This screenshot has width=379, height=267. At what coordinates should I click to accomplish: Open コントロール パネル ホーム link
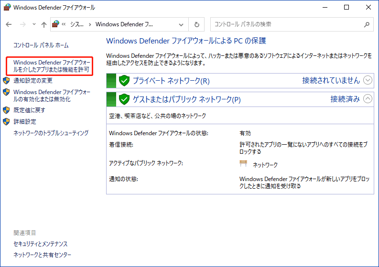(41, 45)
